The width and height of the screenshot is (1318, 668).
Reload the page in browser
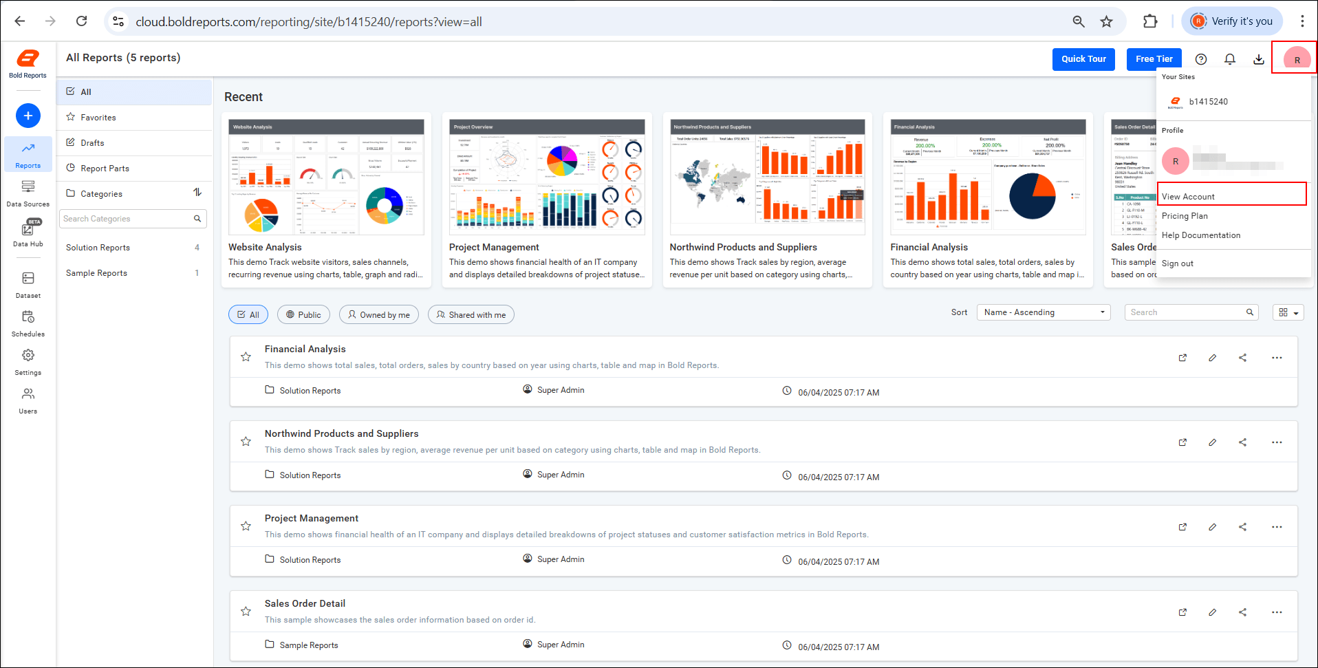tap(81, 21)
